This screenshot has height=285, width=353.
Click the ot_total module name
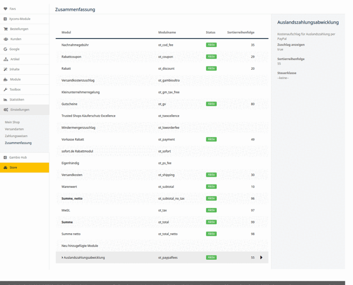[x=163, y=222]
